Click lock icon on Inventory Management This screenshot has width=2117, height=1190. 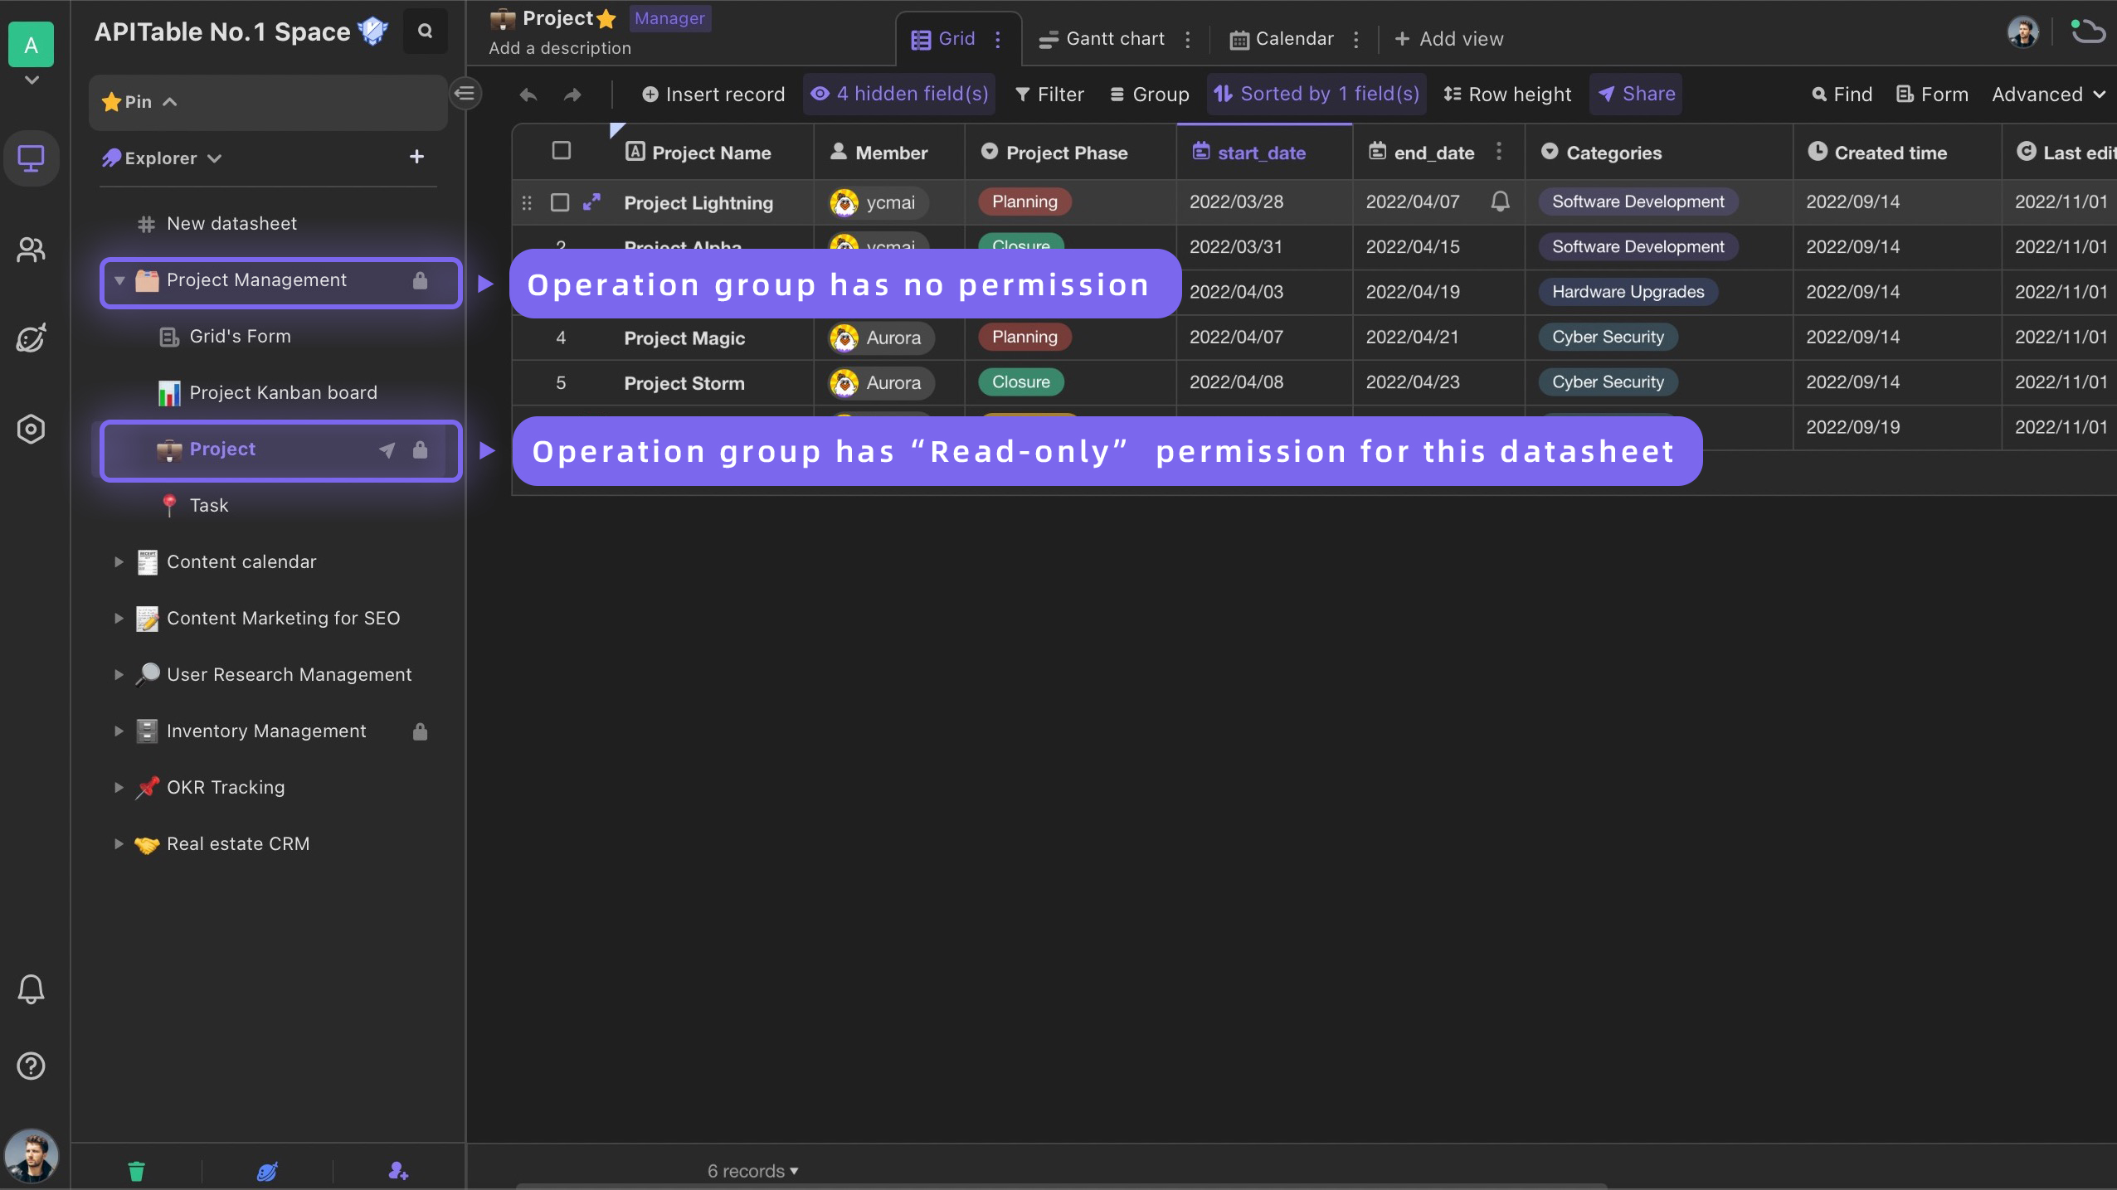point(420,731)
